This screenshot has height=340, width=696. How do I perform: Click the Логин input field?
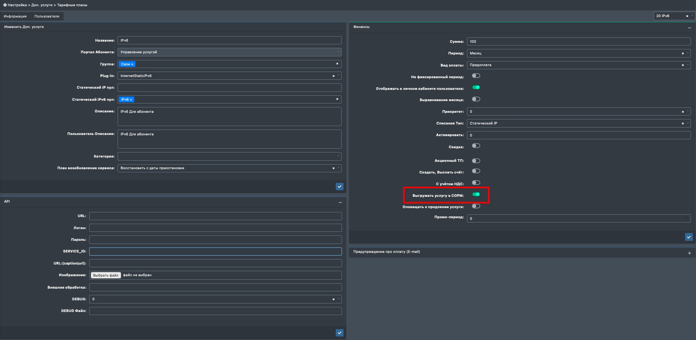pos(215,228)
